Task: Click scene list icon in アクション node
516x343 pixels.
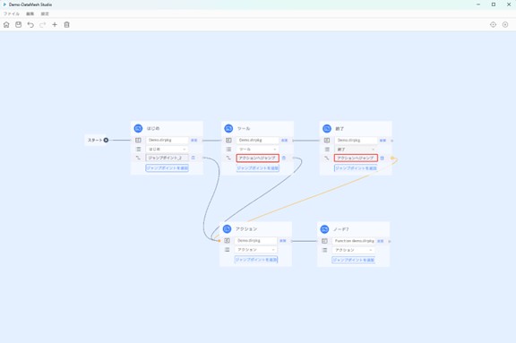Action: [227, 250]
